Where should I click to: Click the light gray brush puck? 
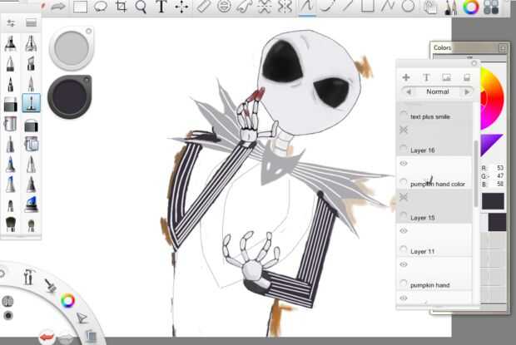(72, 48)
